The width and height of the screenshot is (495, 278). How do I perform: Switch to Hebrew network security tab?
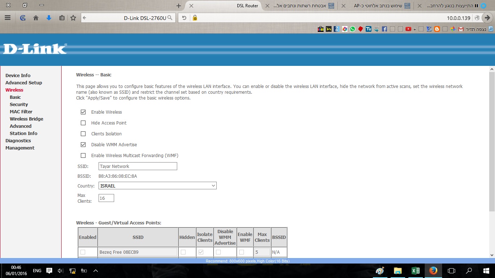coord(300,6)
